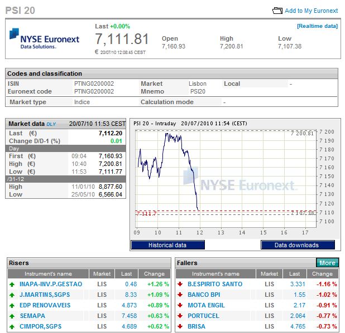Open EDP RENOVAVEIS instrument link

pyautogui.click(x=45, y=305)
